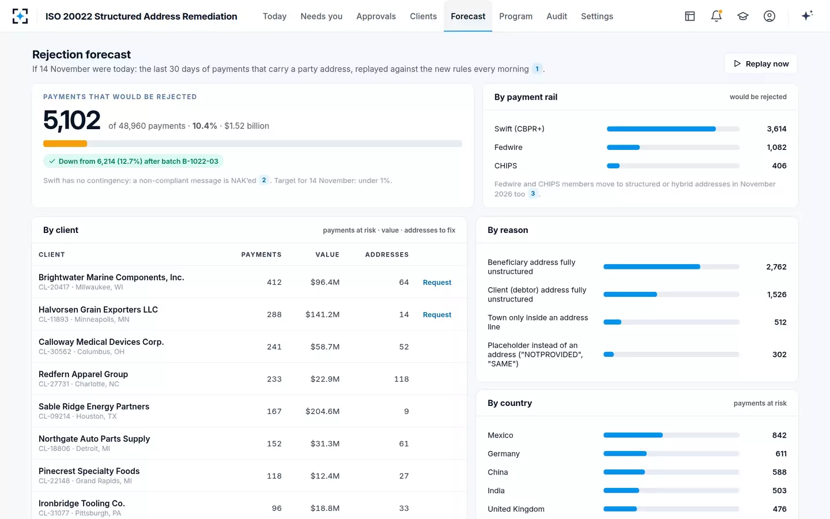Click the app logo icon
830x519 pixels.
pos(20,16)
